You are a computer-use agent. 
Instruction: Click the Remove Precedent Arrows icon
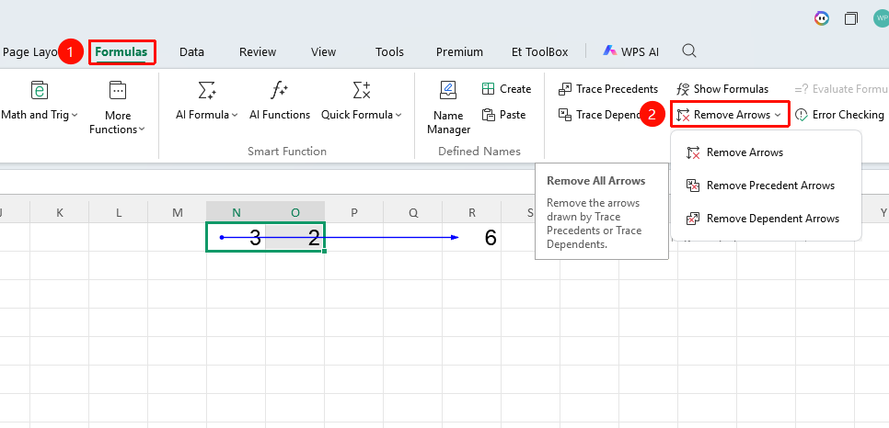pos(693,186)
